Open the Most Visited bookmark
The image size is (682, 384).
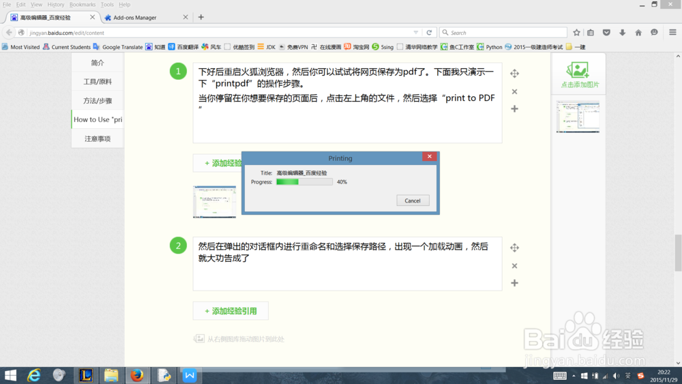coord(20,47)
